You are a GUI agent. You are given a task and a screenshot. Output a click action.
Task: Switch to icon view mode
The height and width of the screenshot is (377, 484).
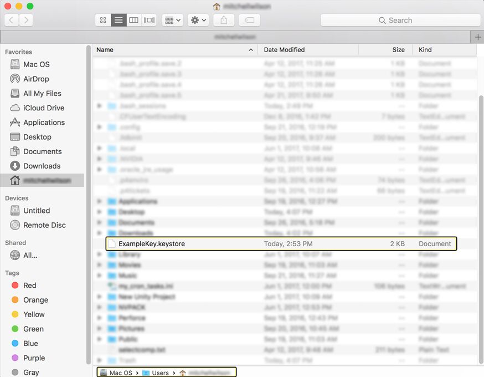[102, 20]
